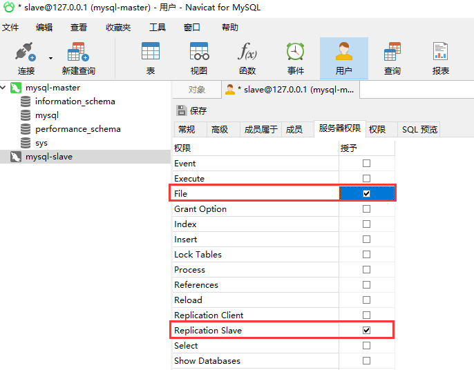Select the sys database label

pyautogui.click(x=41, y=143)
